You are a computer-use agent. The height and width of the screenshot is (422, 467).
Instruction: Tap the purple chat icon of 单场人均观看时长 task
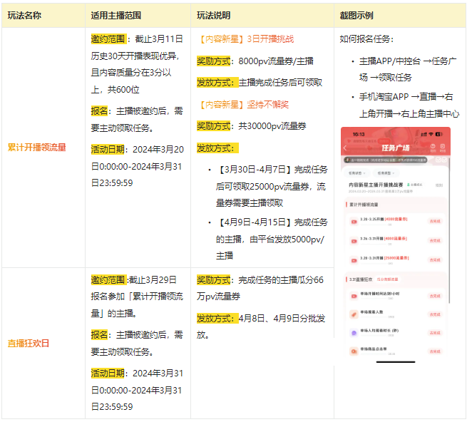[x=354, y=333]
